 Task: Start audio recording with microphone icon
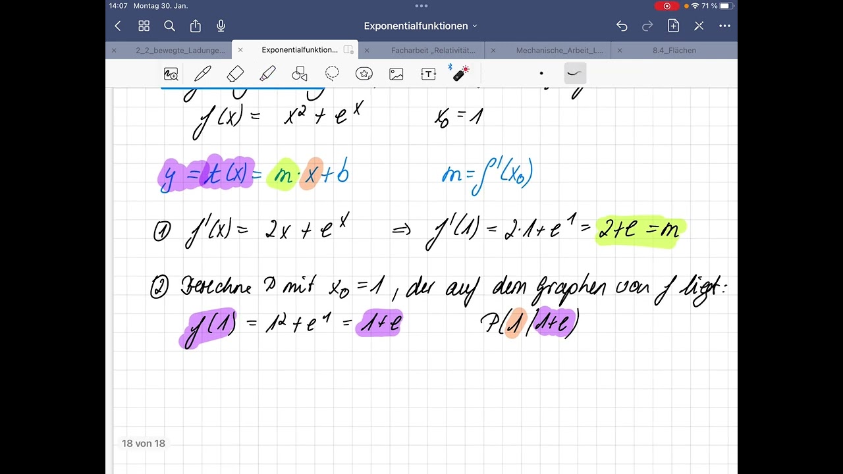pyautogui.click(x=221, y=26)
